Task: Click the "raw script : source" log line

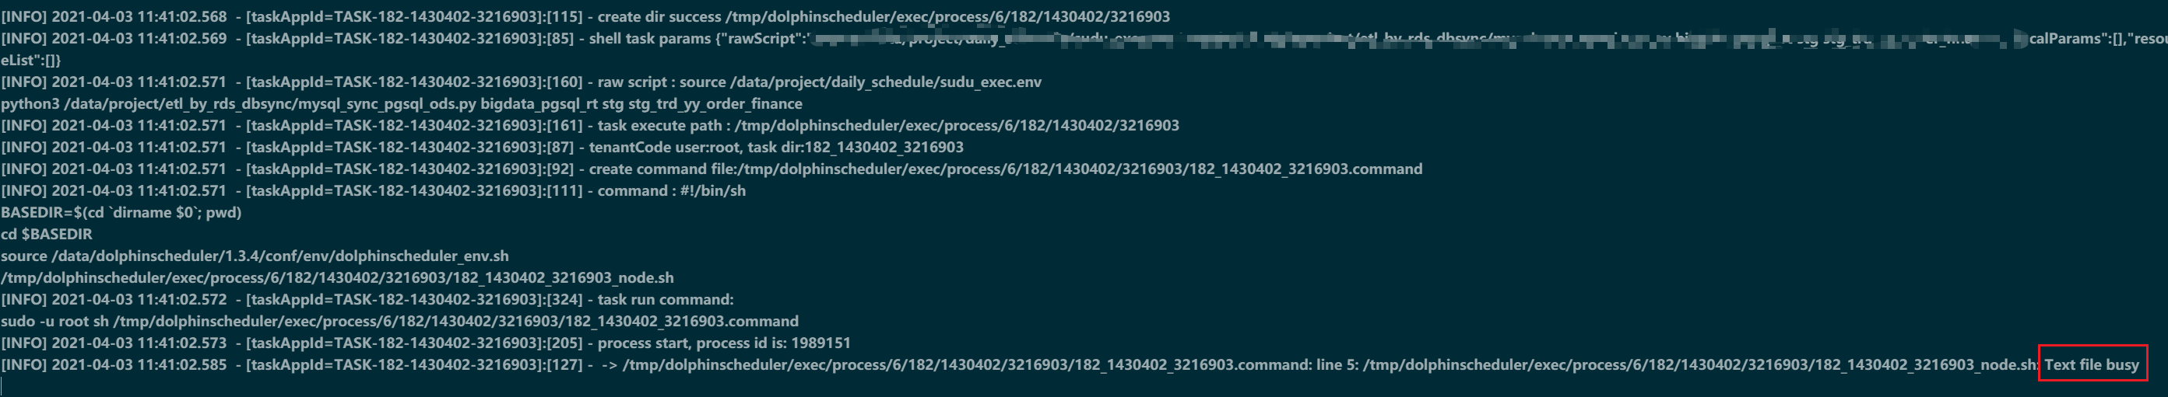Action: point(521,82)
